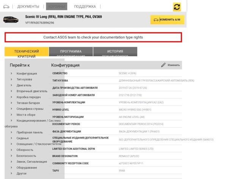232x179 pixels.
Task: Switch to the ПРОГРАММА ОБСЛУЖИВАНИЯ tab
Action: coord(71,52)
